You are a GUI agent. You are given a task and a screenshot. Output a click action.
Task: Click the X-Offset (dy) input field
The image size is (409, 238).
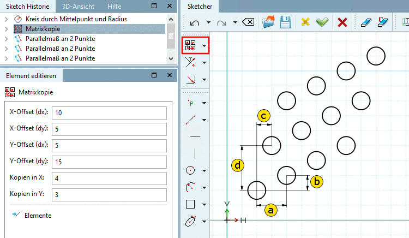[x=109, y=129]
